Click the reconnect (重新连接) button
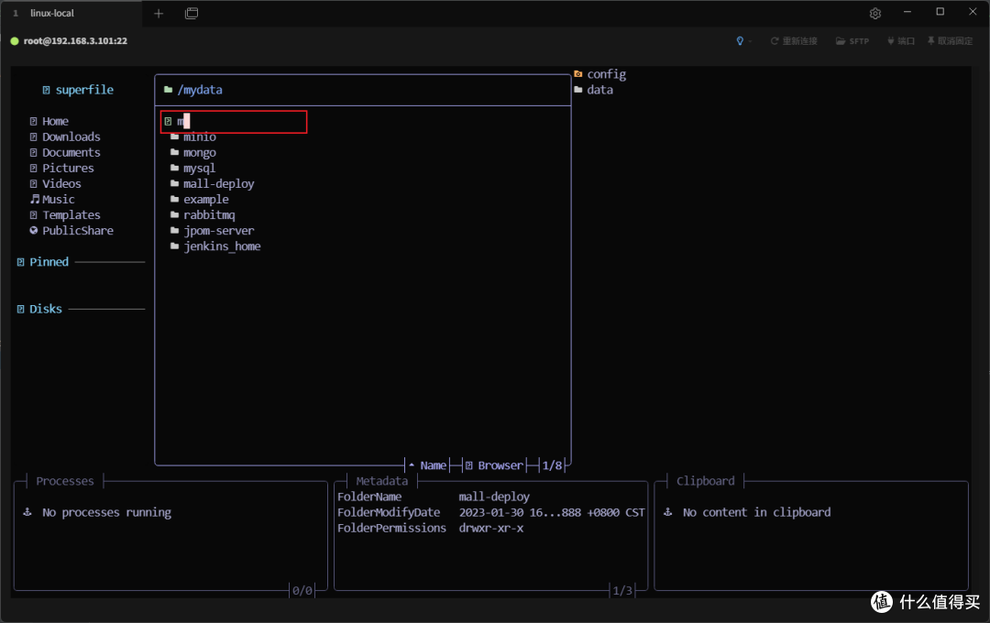The height and width of the screenshot is (623, 990). 794,41
